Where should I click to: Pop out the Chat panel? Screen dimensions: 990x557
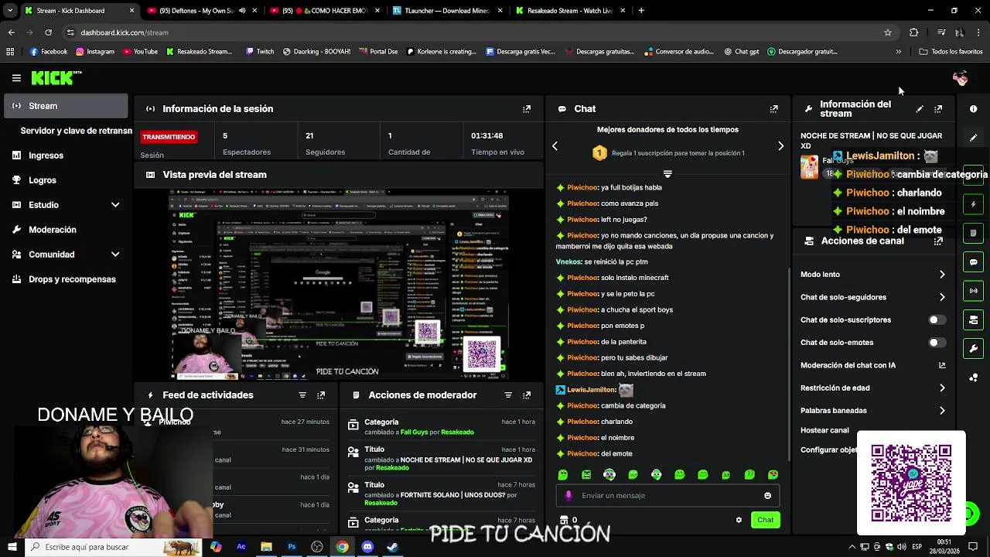tap(774, 109)
